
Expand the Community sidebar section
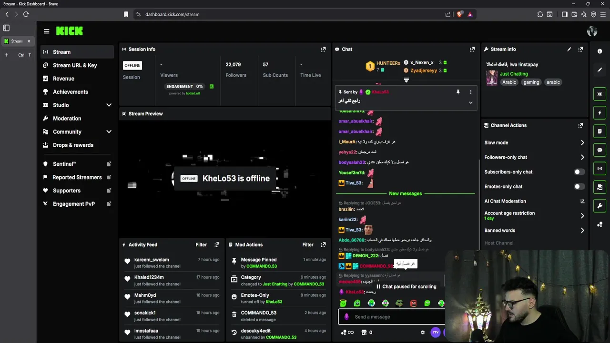[109, 132]
